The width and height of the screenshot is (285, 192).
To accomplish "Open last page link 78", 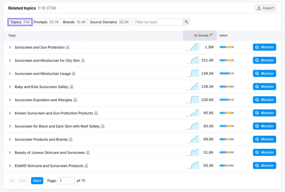I will (83, 181).
